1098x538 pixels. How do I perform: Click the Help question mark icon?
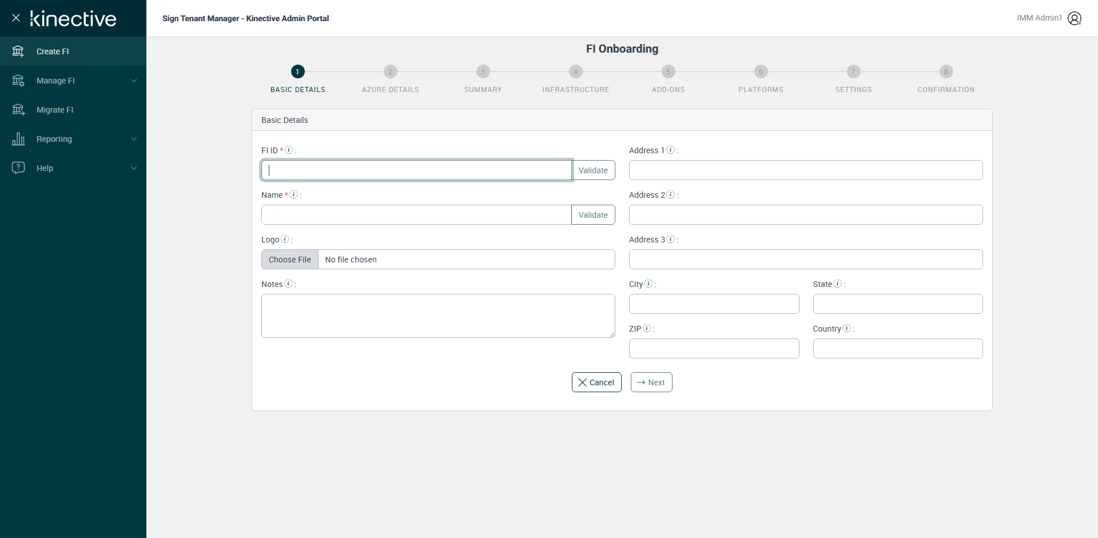(18, 168)
